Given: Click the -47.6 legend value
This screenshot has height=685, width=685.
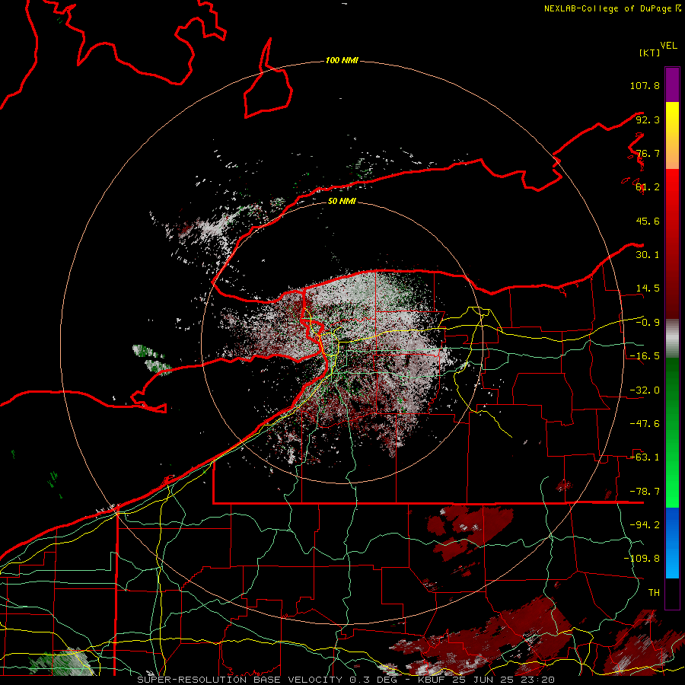Looking at the screenshot, I should (645, 424).
